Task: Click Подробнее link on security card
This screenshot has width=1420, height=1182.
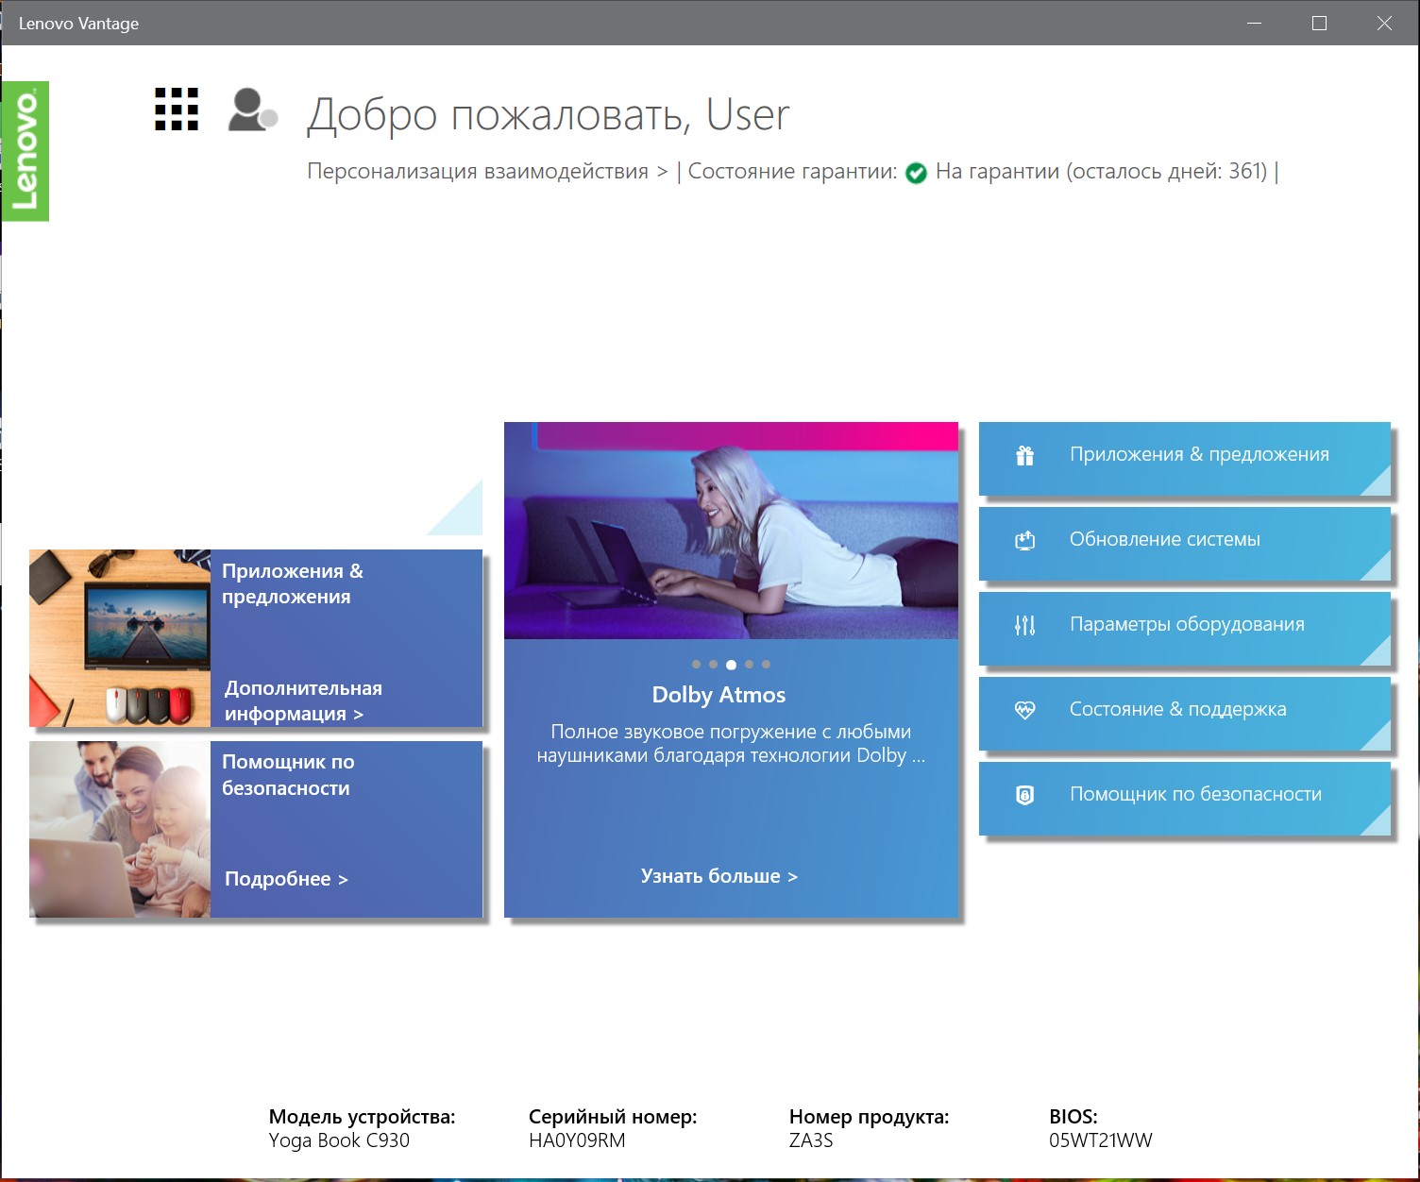Action: pyautogui.click(x=286, y=879)
